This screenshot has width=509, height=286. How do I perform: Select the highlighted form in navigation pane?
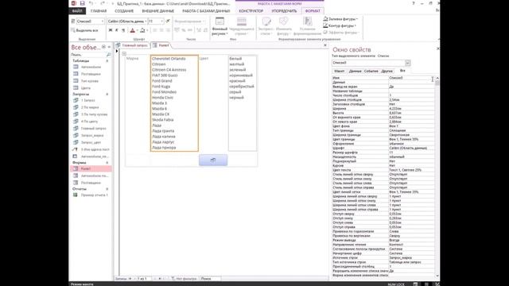[91, 168]
